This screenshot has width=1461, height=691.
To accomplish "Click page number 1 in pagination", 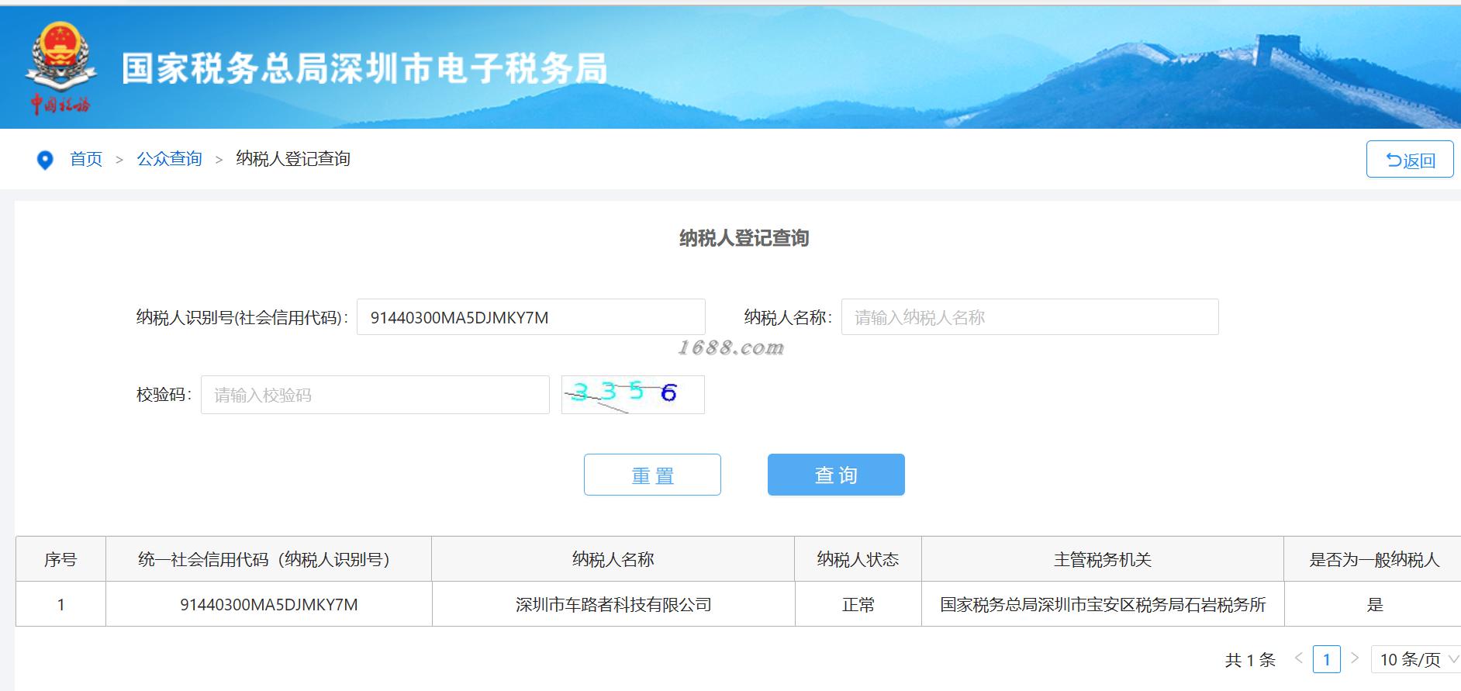I will [1327, 659].
